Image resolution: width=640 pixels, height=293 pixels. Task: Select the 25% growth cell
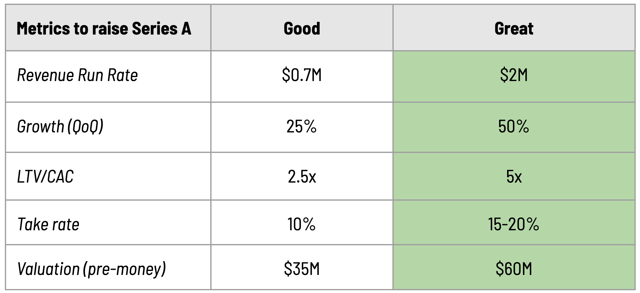tap(302, 126)
